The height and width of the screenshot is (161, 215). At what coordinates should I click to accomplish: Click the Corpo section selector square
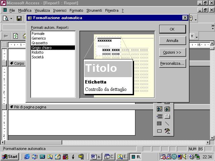tap(4, 63)
